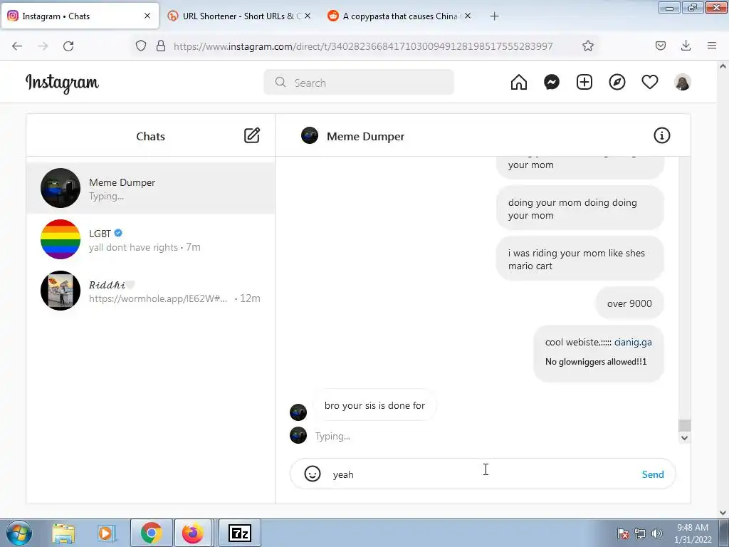Bookmark this page with the star icon

point(588,46)
